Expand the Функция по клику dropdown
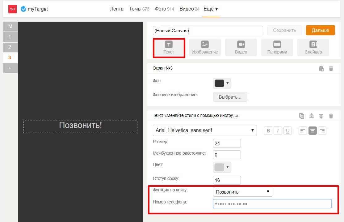344x222 pixels. point(242,192)
